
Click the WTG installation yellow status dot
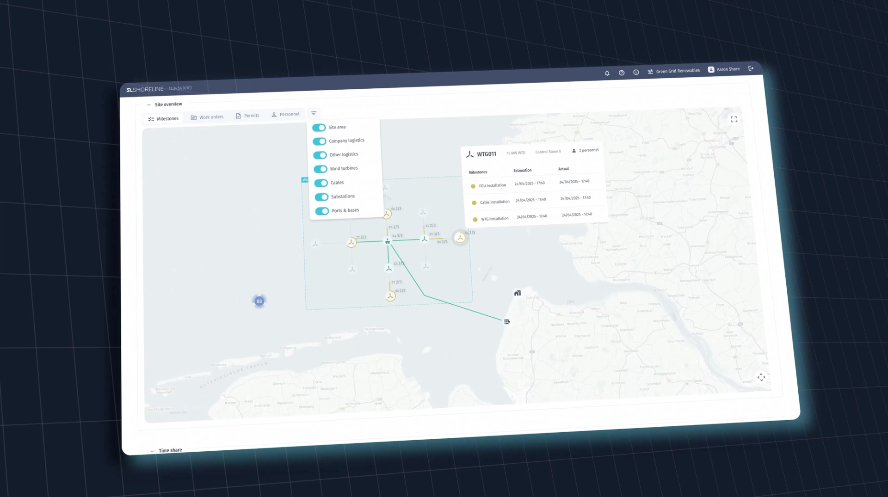click(475, 220)
